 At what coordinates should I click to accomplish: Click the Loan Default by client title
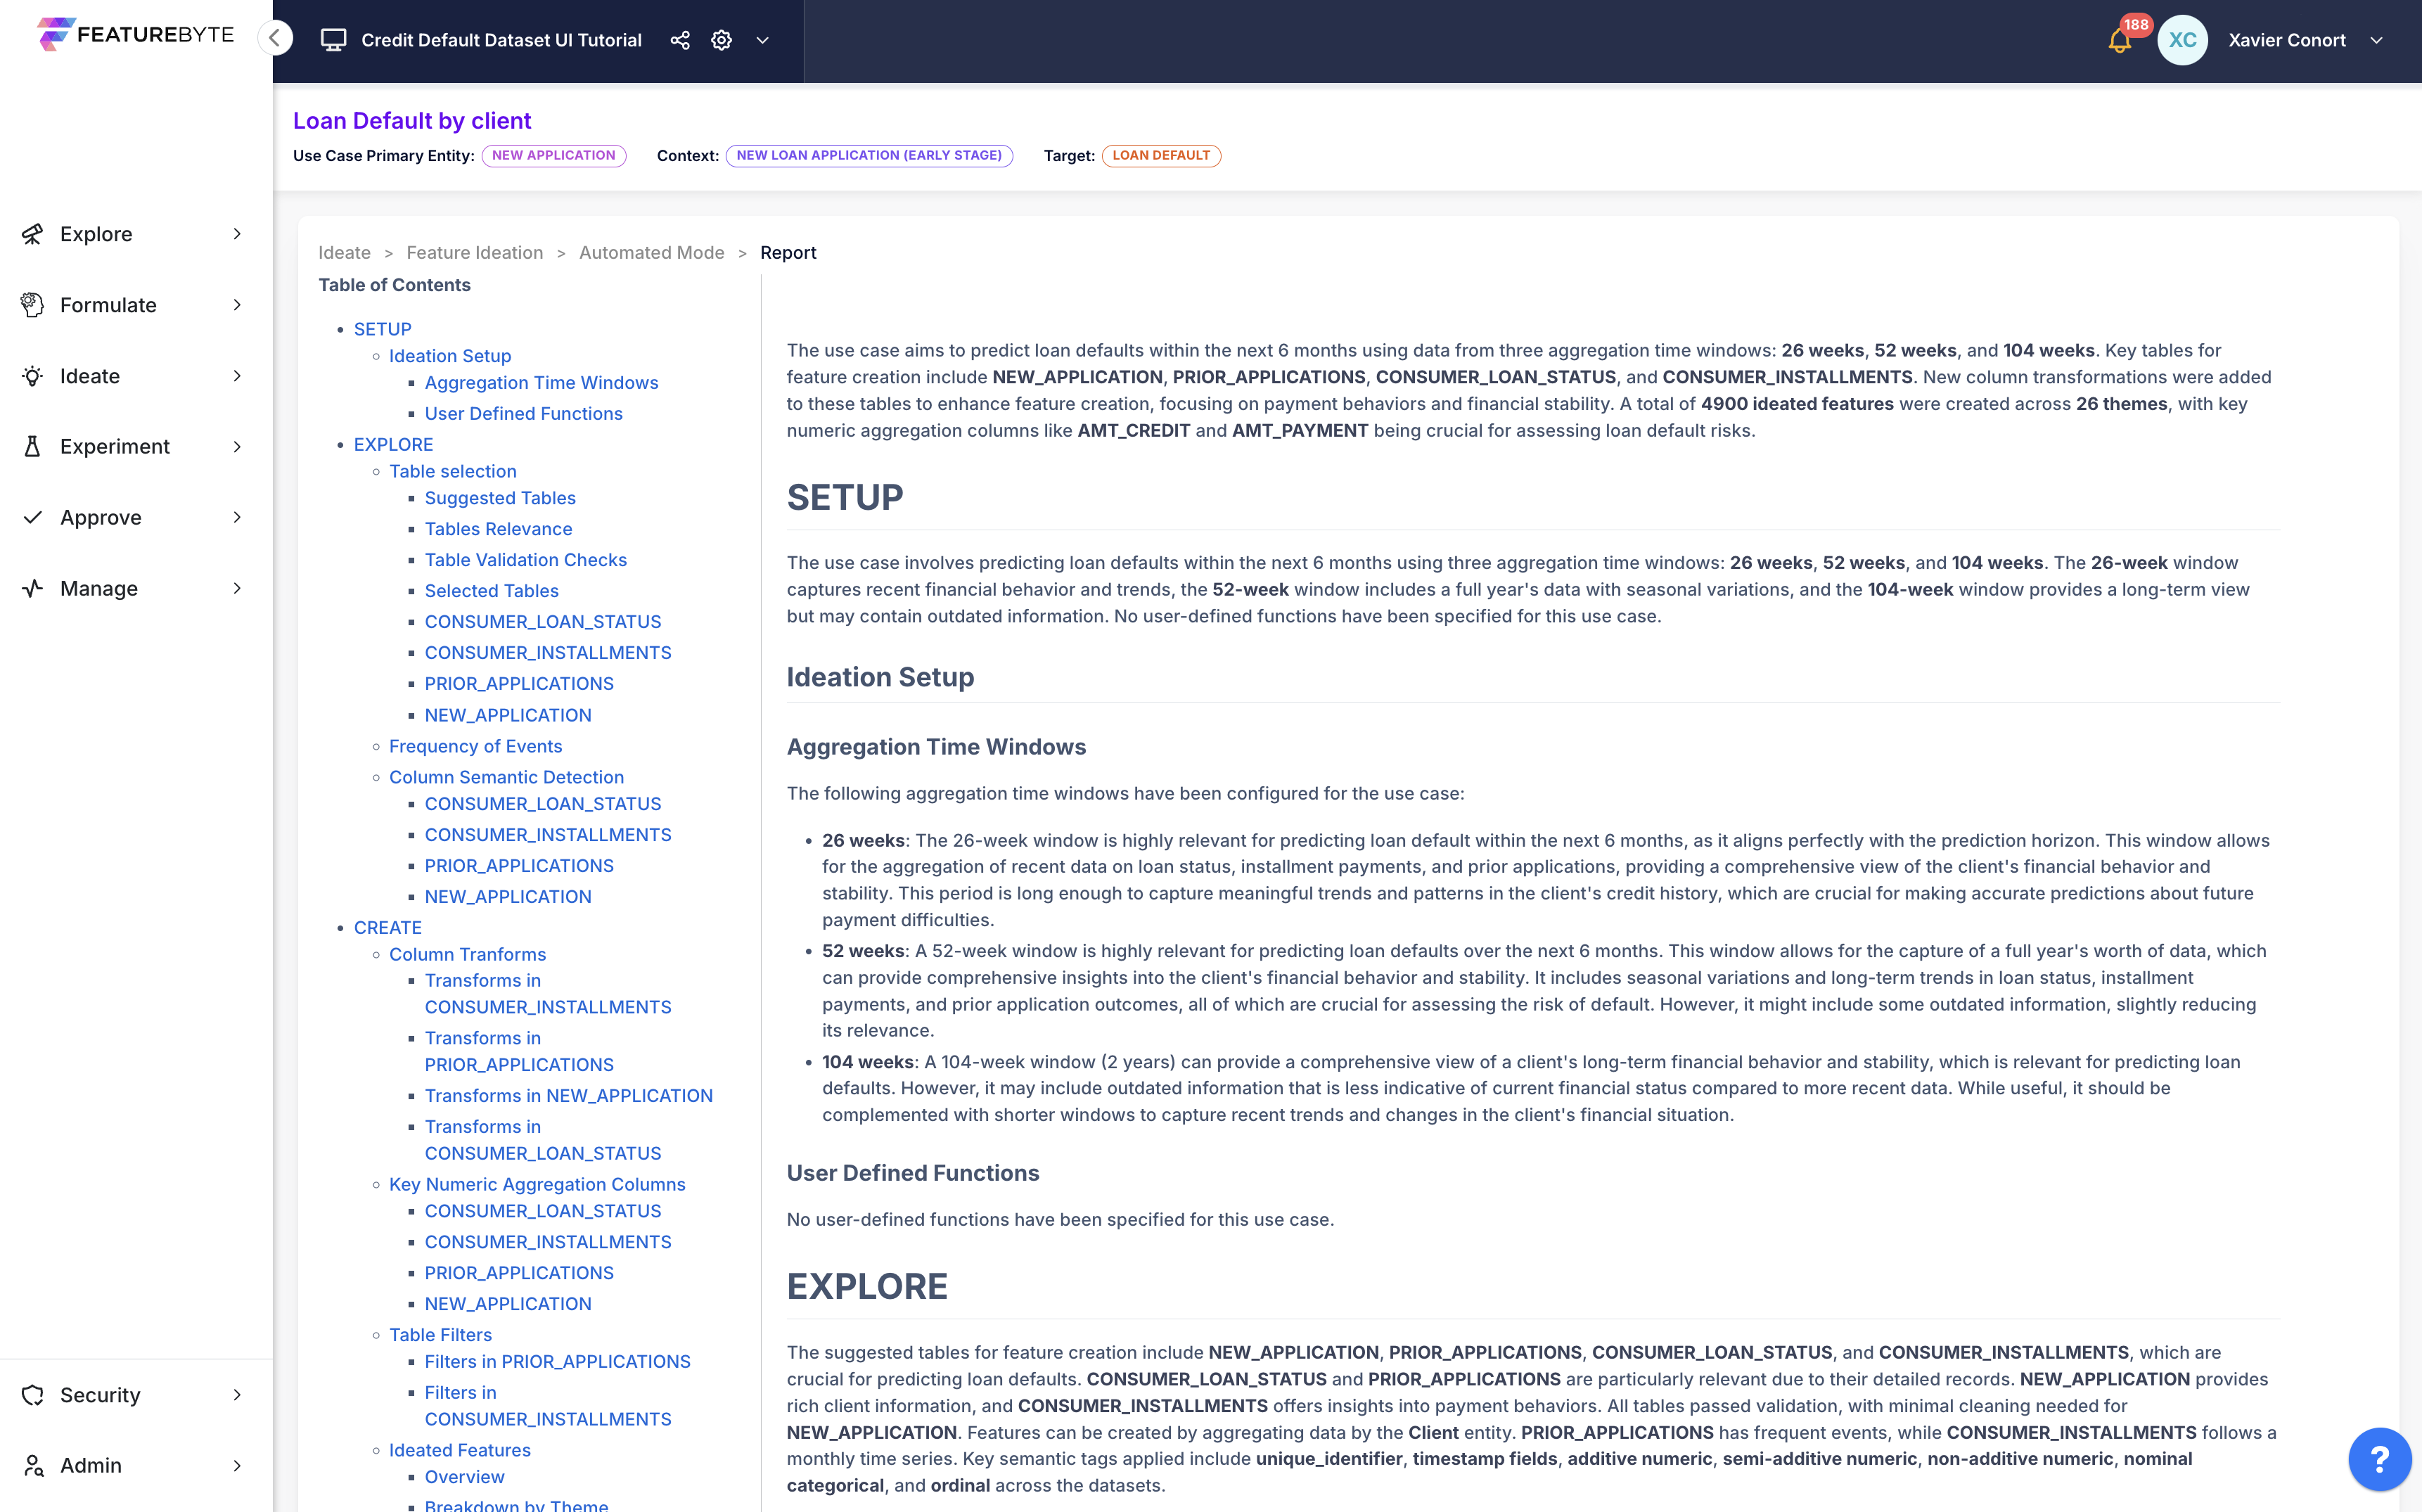[x=412, y=120]
